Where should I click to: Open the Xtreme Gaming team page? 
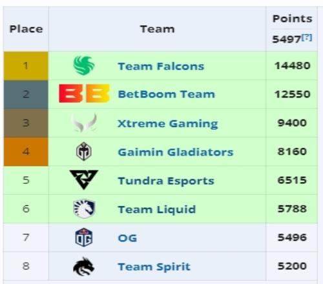(168, 124)
